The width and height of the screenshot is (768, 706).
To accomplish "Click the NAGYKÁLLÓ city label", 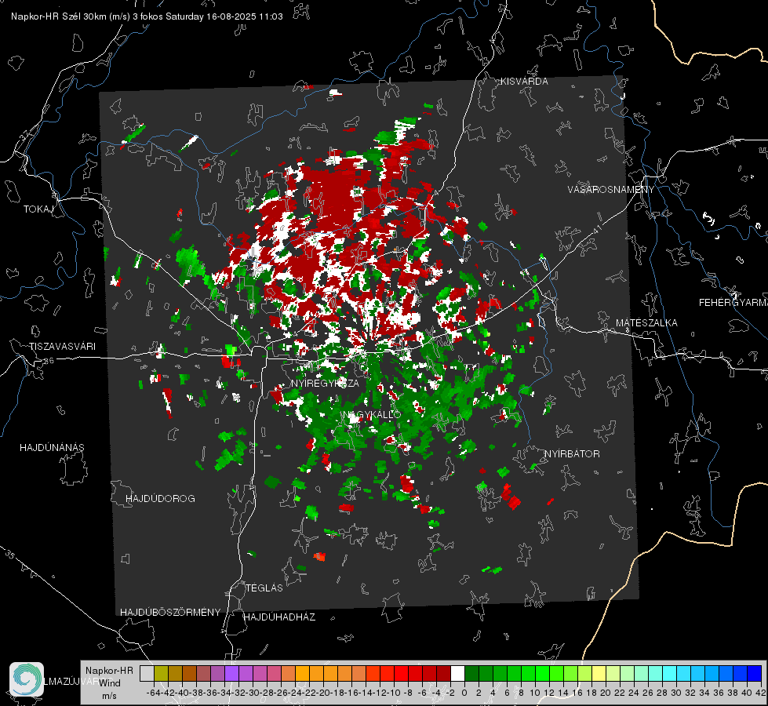I will (372, 414).
